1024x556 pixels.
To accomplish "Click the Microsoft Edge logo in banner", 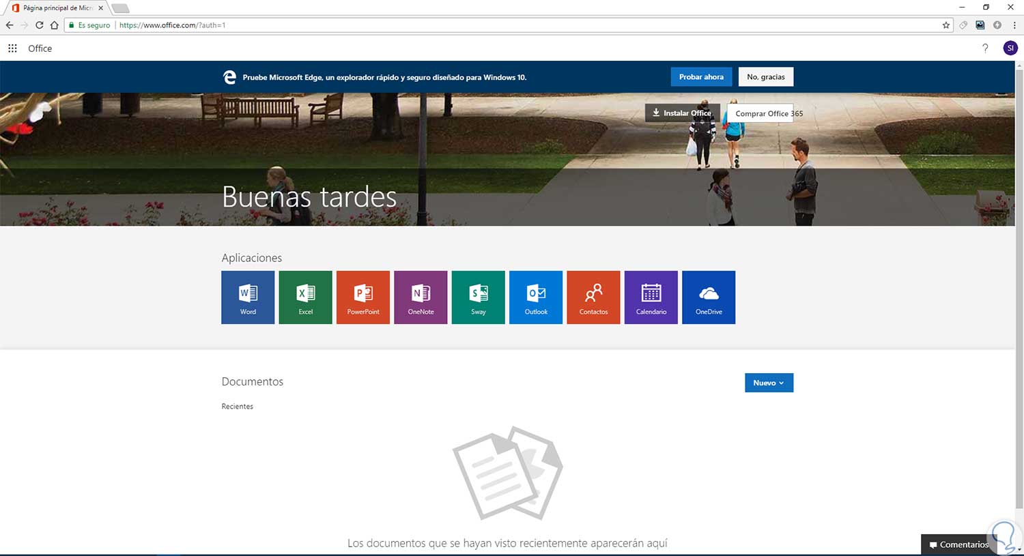I will pyautogui.click(x=230, y=77).
